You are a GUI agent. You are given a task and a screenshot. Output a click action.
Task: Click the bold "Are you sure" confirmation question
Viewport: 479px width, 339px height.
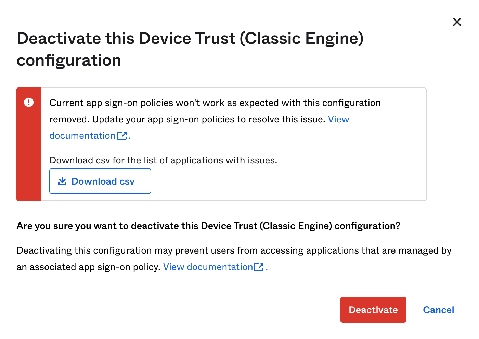[x=208, y=226]
